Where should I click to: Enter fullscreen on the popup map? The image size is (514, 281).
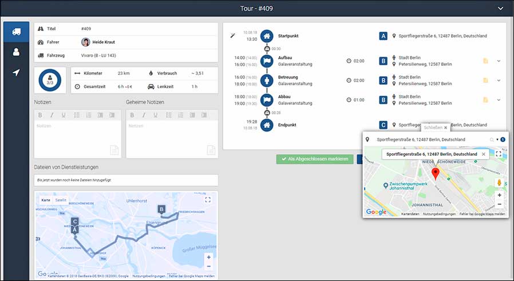(x=499, y=154)
